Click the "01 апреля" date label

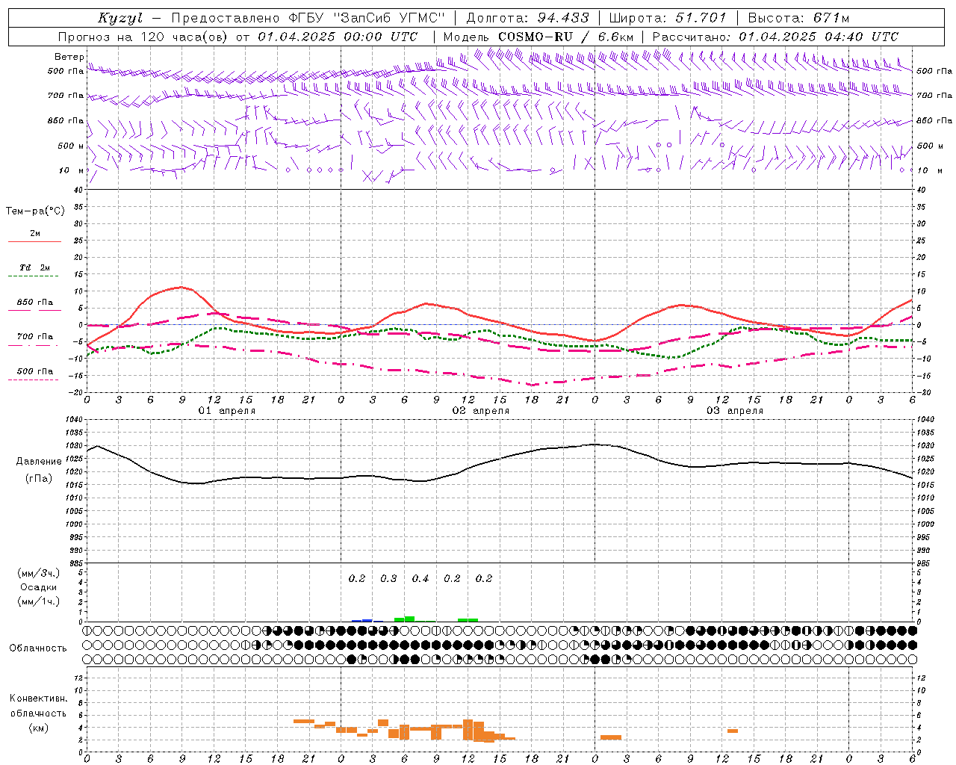(227, 411)
